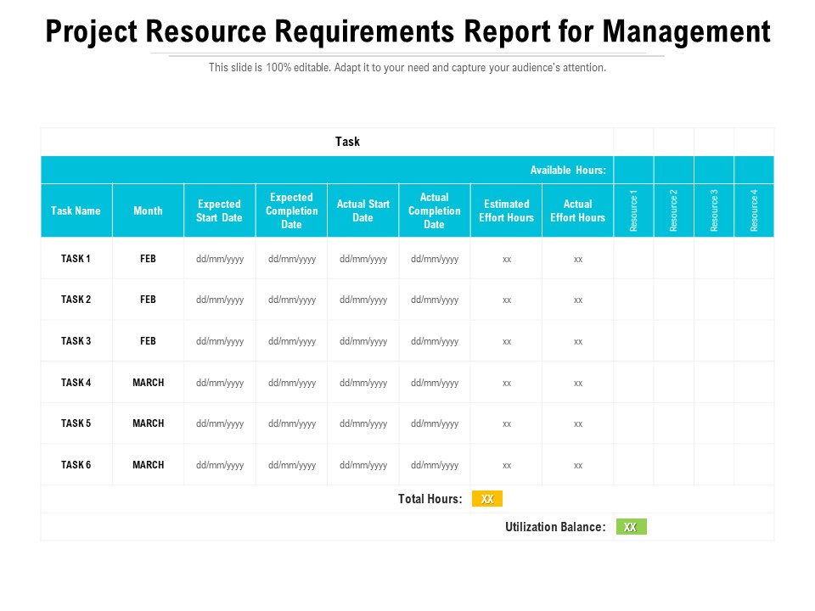Click the "TASK 3" row label
The image size is (815, 611).
point(76,341)
